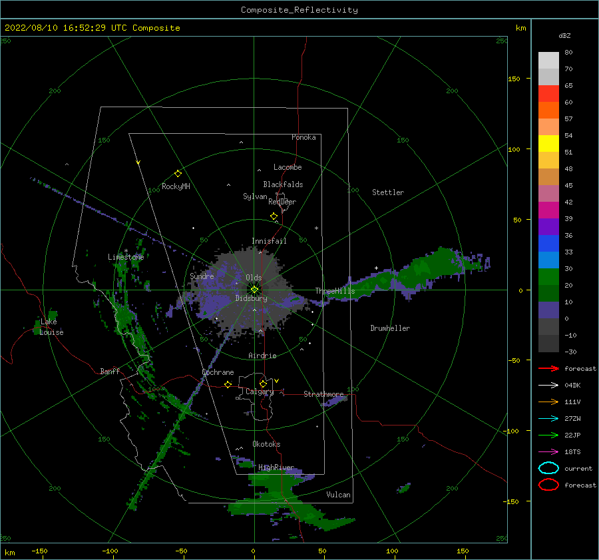Click the Drumheller label
Viewport: 599px width, 560px height.
[390, 328]
